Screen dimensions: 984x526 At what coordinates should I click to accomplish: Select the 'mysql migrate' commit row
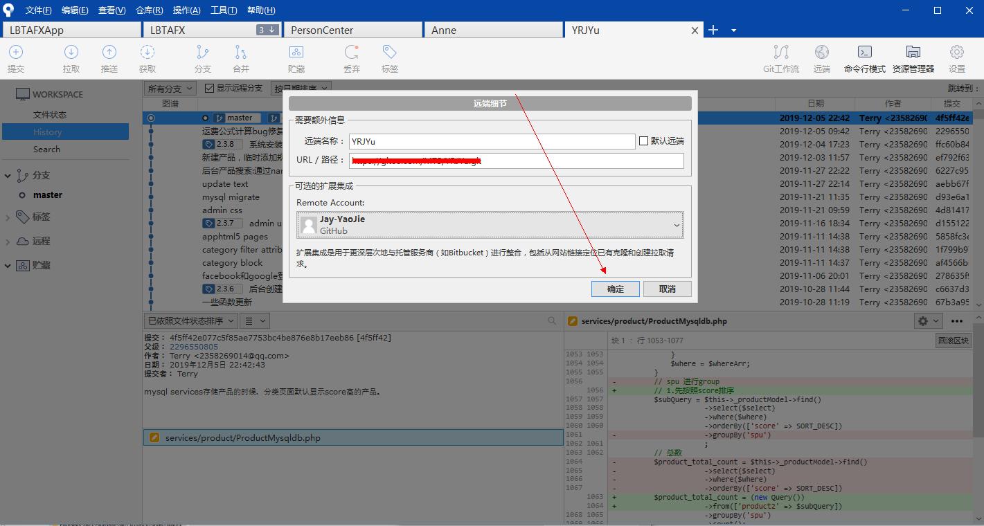(231, 197)
